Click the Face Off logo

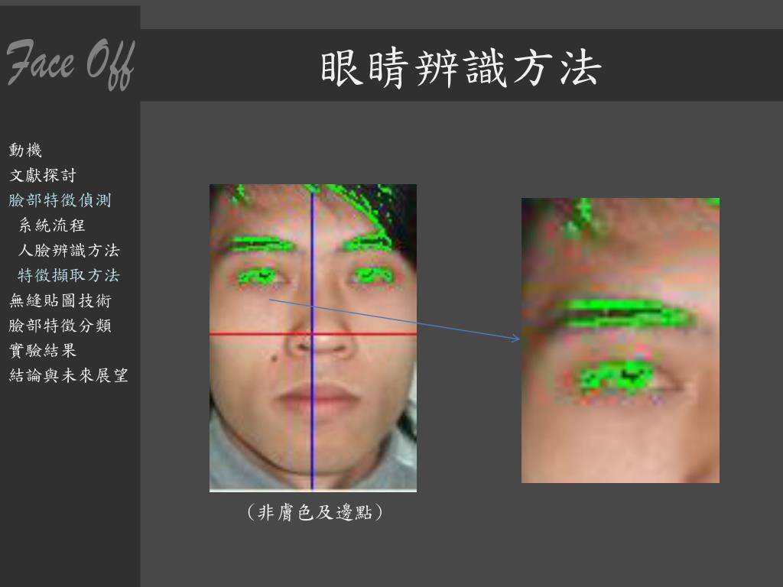click(70, 63)
